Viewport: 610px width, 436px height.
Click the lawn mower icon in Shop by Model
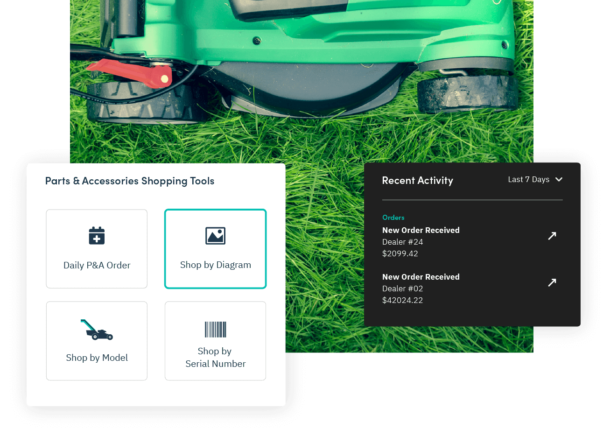point(97,330)
